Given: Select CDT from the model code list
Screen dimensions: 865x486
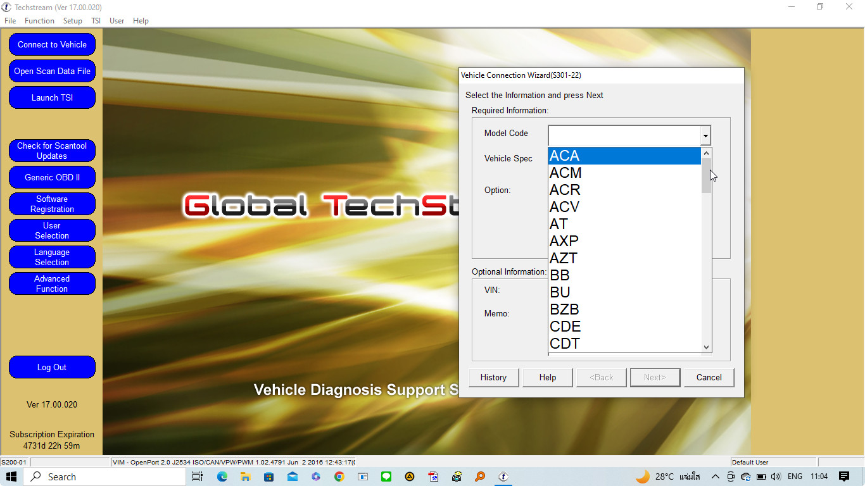Looking at the screenshot, I should pyautogui.click(x=624, y=344).
